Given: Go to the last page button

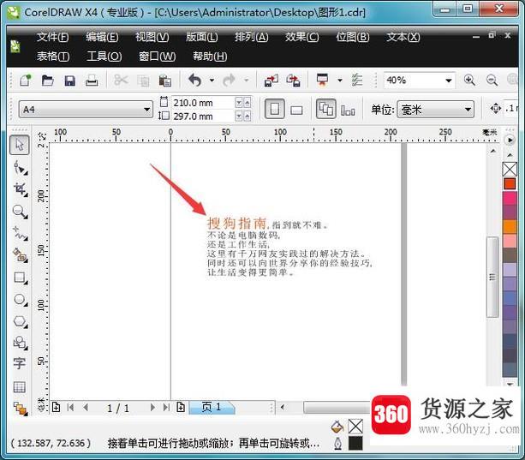Looking at the screenshot, I should [x=166, y=408].
